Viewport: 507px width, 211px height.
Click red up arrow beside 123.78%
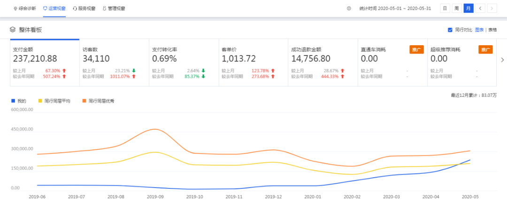[273, 70]
